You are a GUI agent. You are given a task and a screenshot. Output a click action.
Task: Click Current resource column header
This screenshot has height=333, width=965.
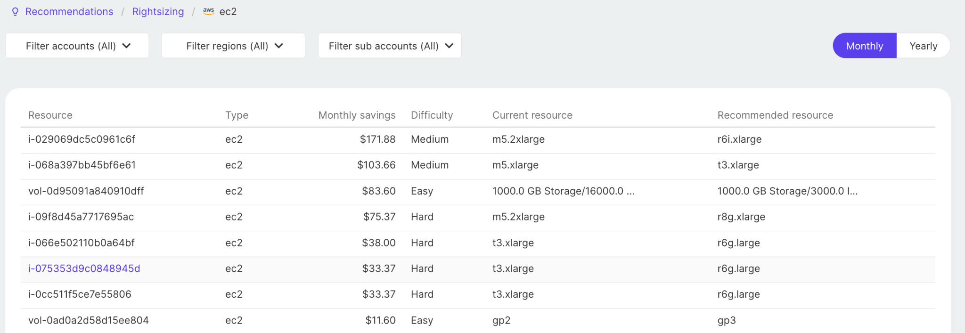click(532, 115)
